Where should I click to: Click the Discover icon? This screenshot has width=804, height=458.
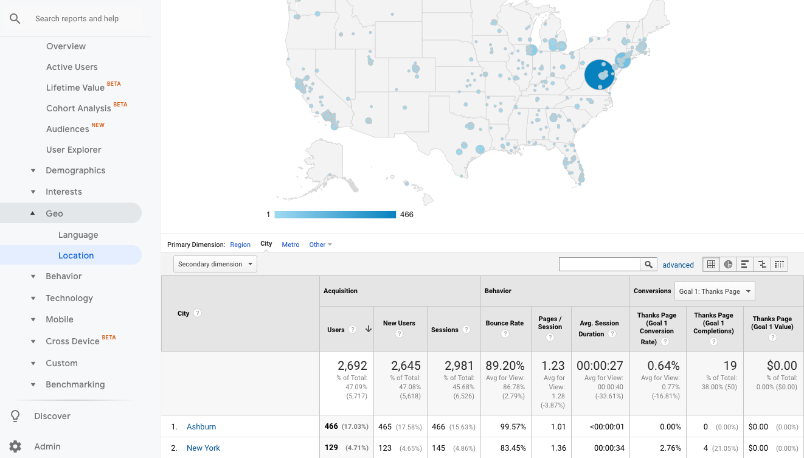point(15,415)
